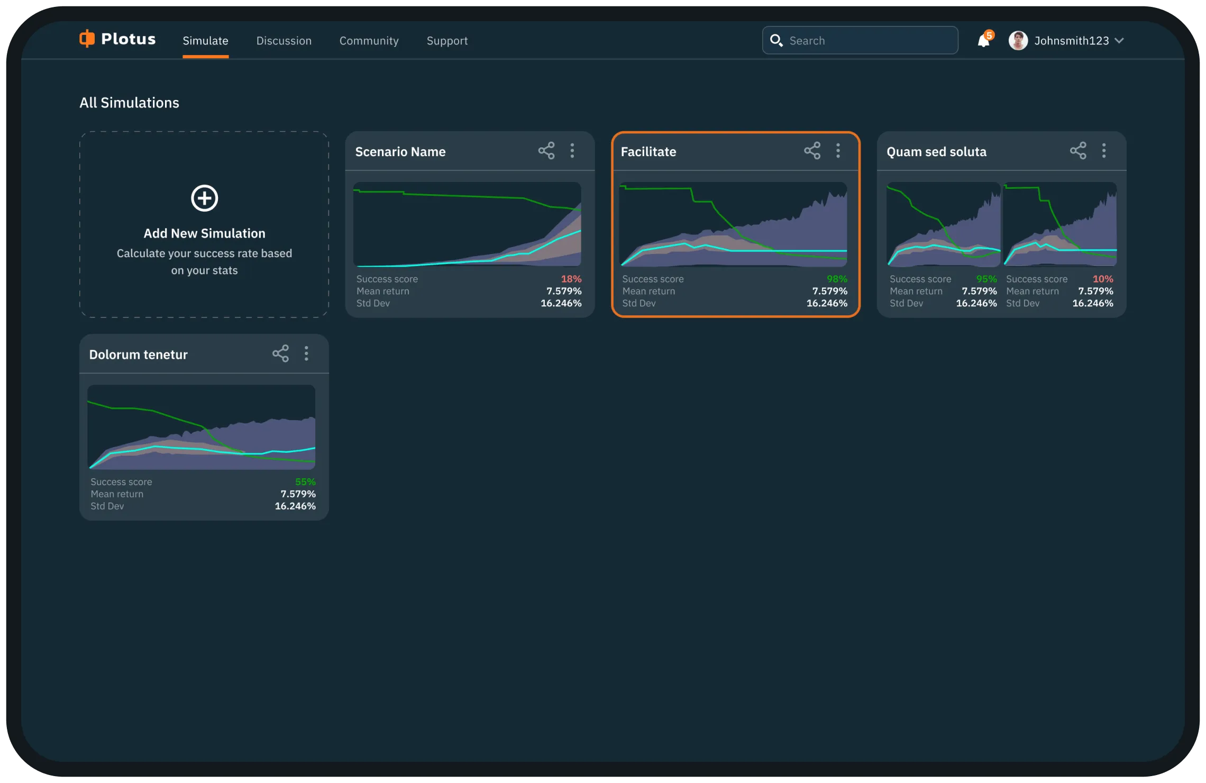The width and height of the screenshot is (1206, 783).
Task: Go to the Community tab
Action: 369,41
